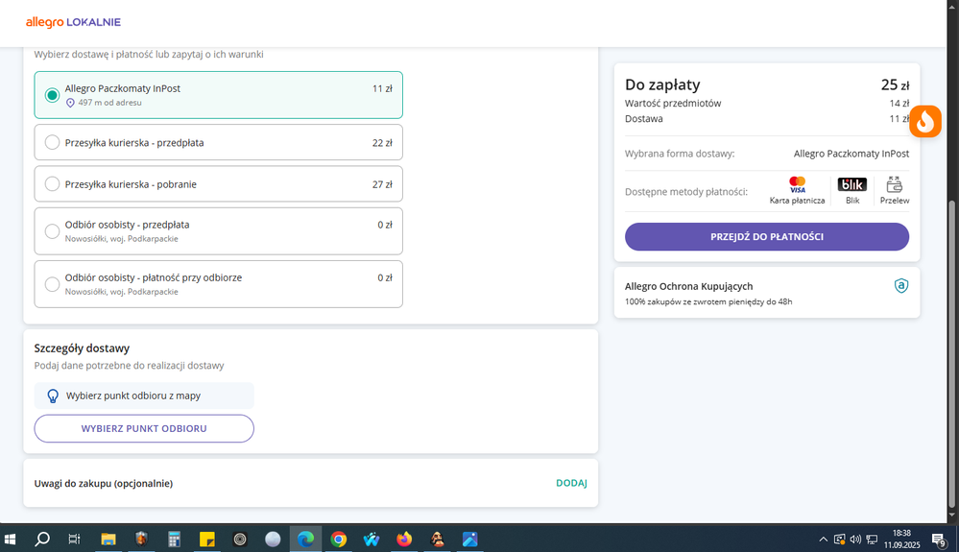Open the Calculator app in the taskbar
The height and width of the screenshot is (552, 959).
pos(175,540)
